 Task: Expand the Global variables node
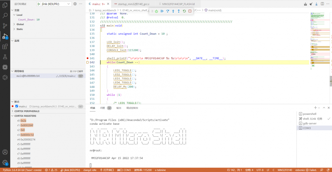[14, 24]
